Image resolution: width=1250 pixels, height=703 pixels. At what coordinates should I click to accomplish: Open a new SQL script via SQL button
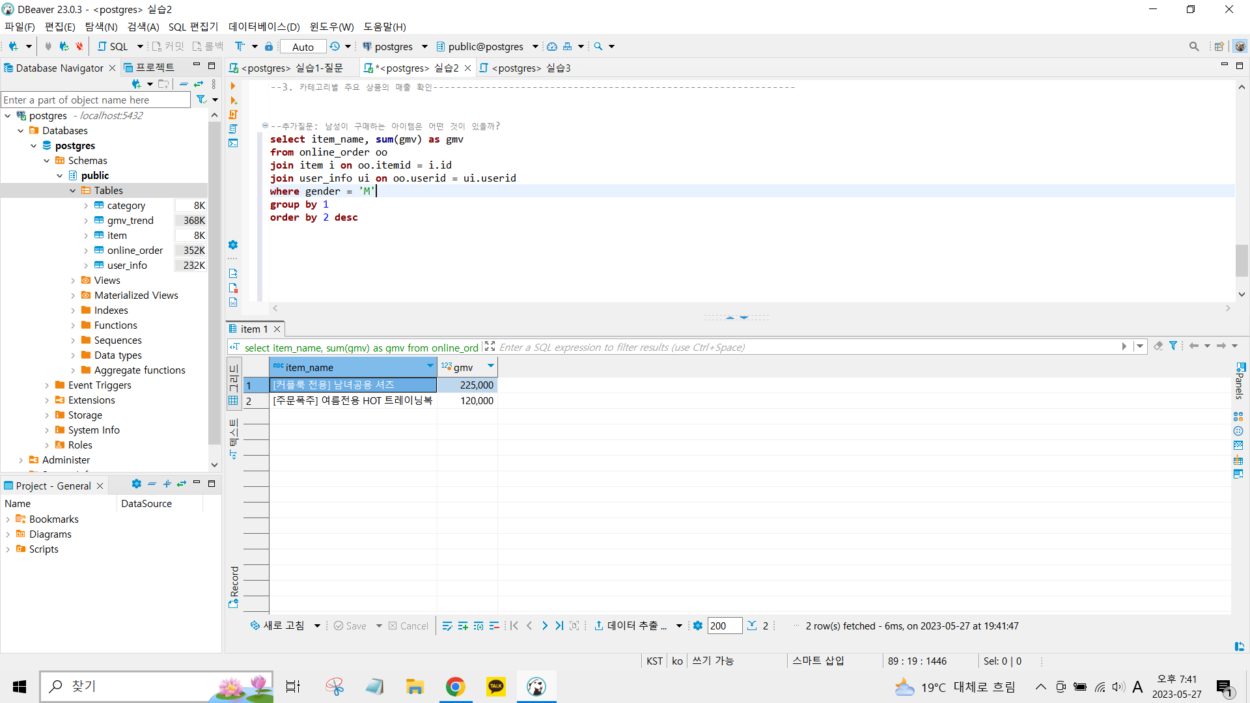113,46
